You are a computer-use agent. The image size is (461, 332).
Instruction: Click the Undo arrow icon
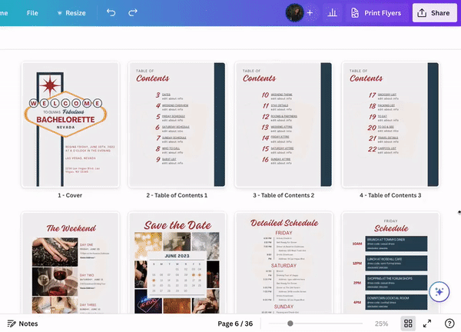[111, 13]
